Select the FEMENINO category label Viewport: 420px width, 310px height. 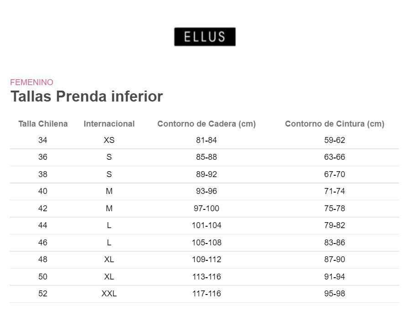(31, 82)
